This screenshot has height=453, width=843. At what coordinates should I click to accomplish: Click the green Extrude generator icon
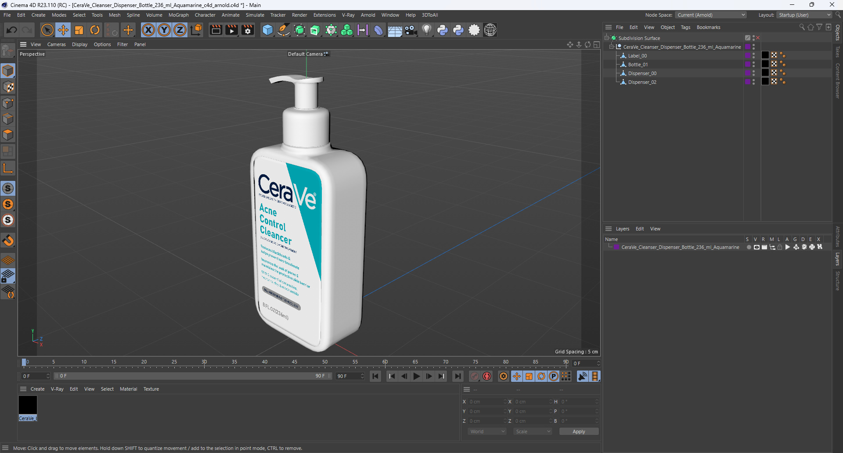[x=315, y=30]
